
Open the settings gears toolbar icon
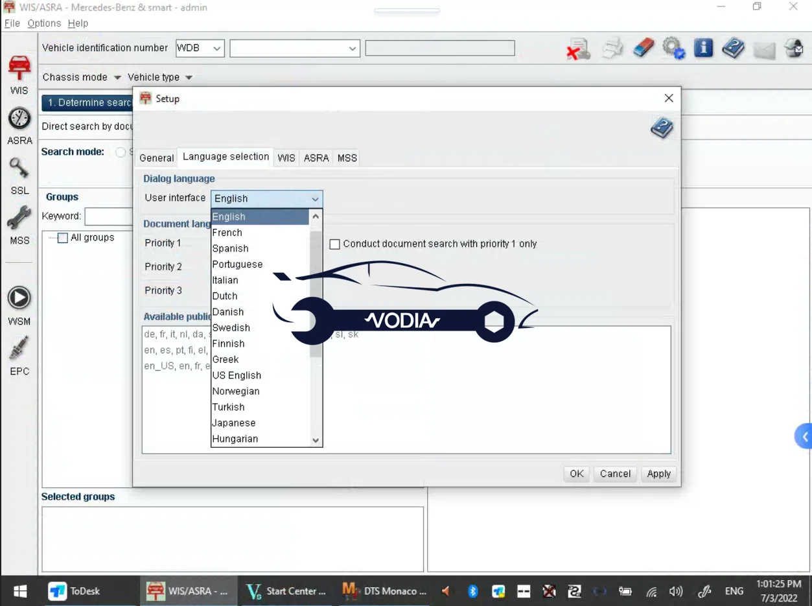click(x=674, y=49)
